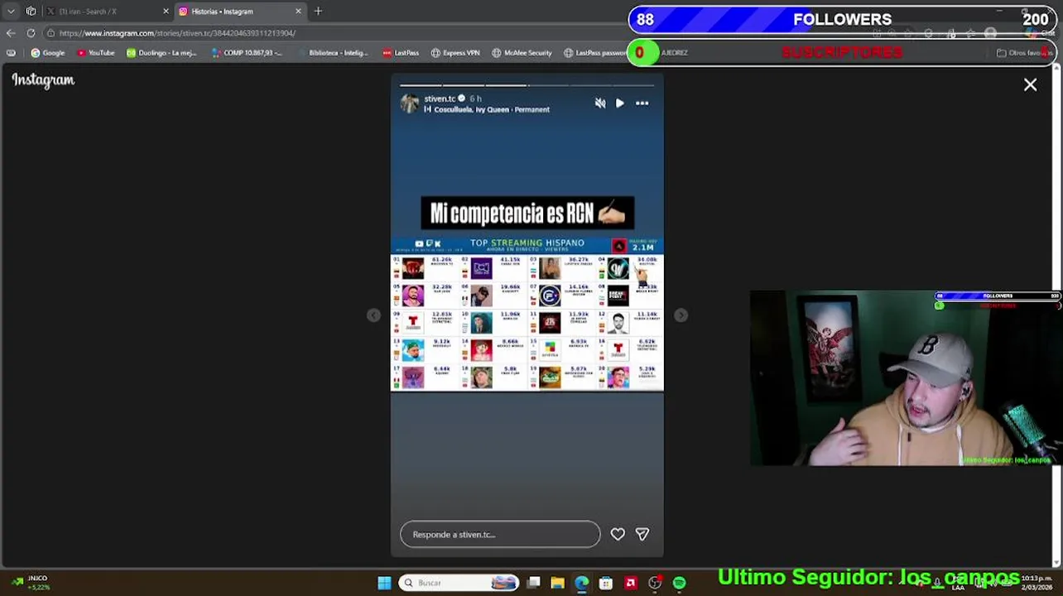Click the 'Mi competencia es RGN' caption
This screenshot has height=596, width=1063.
[x=527, y=214]
